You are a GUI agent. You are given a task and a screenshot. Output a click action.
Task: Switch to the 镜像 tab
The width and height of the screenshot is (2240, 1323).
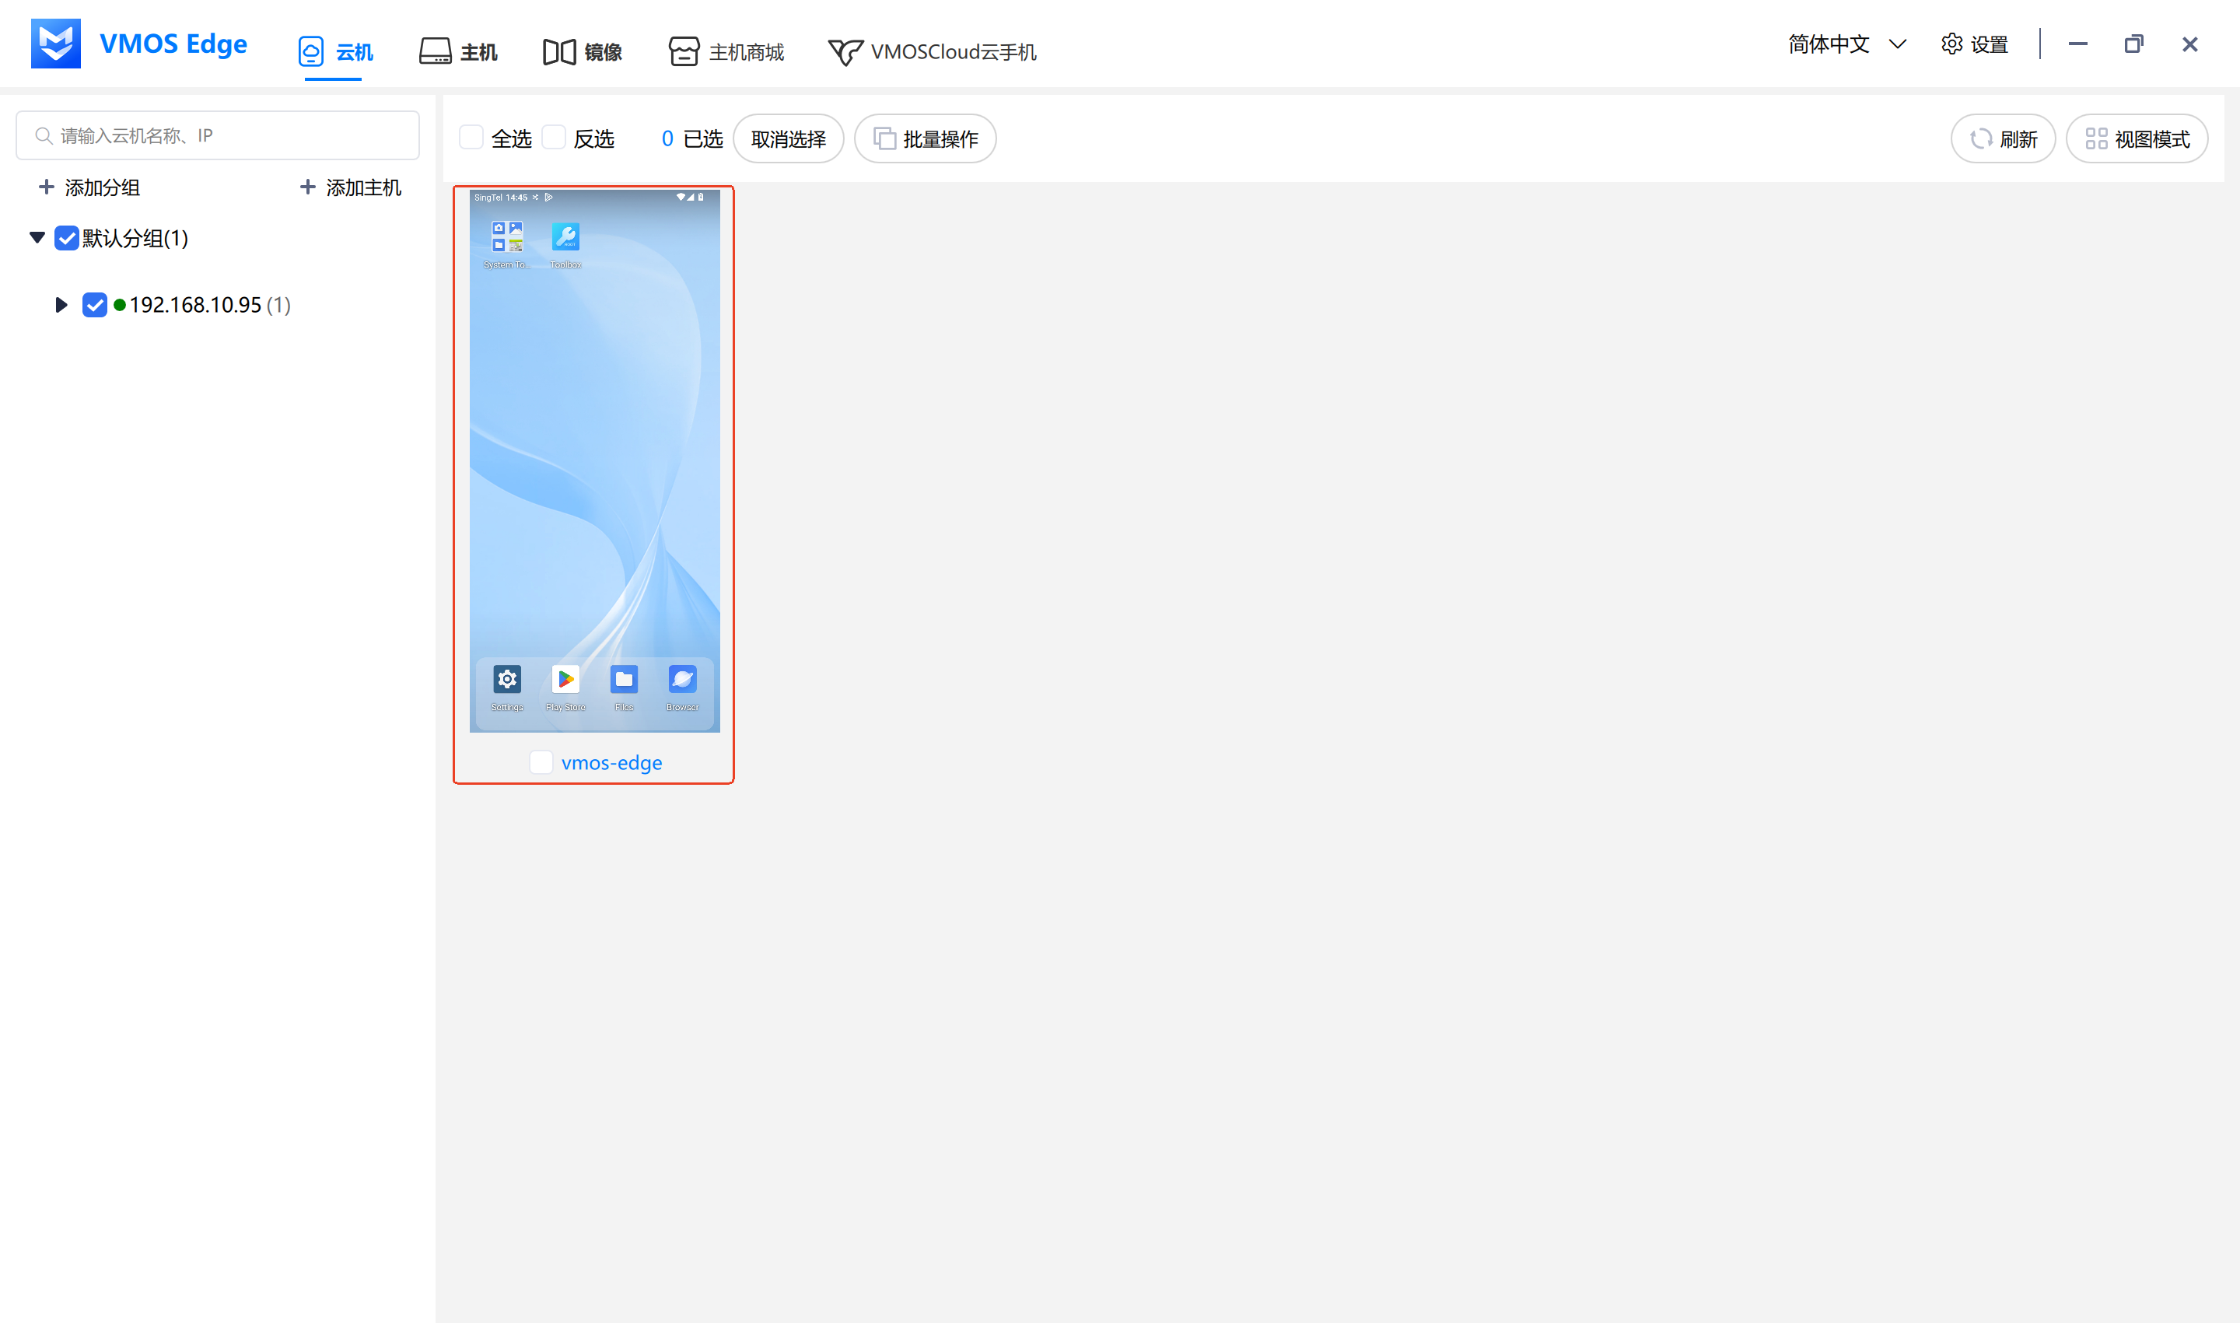point(583,51)
